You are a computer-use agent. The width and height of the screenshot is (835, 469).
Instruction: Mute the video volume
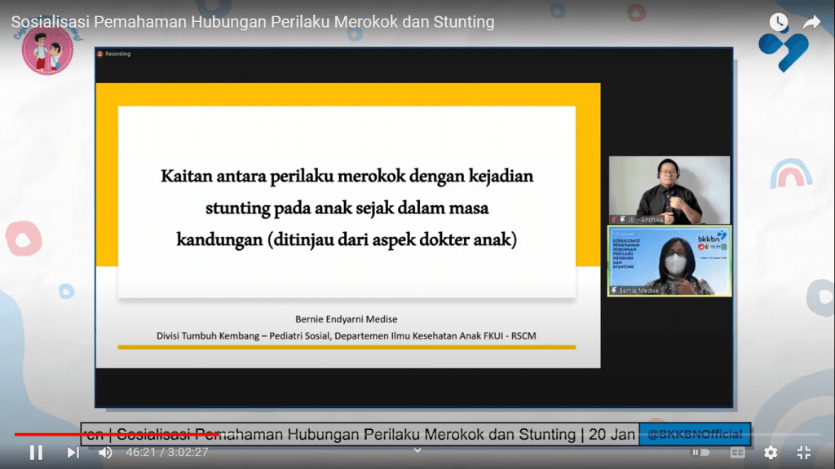[x=105, y=453]
